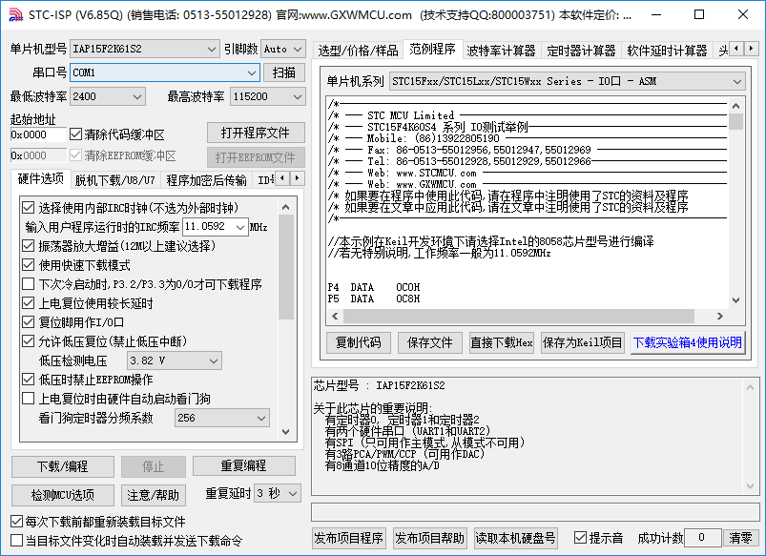This screenshot has height=556, width=766.
Task: Click the right arrow of the code horizontal scrollbar
Action: coord(719,316)
